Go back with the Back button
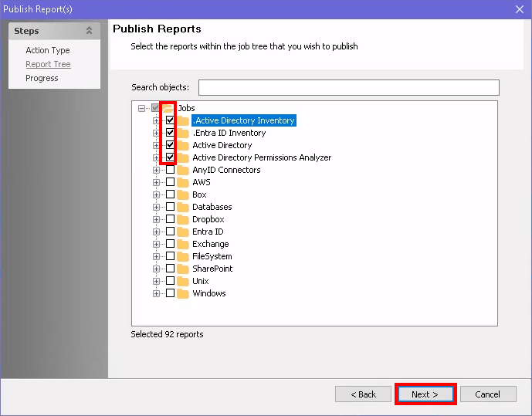The width and height of the screenshot is (532, 416). (x=363, y=394)
